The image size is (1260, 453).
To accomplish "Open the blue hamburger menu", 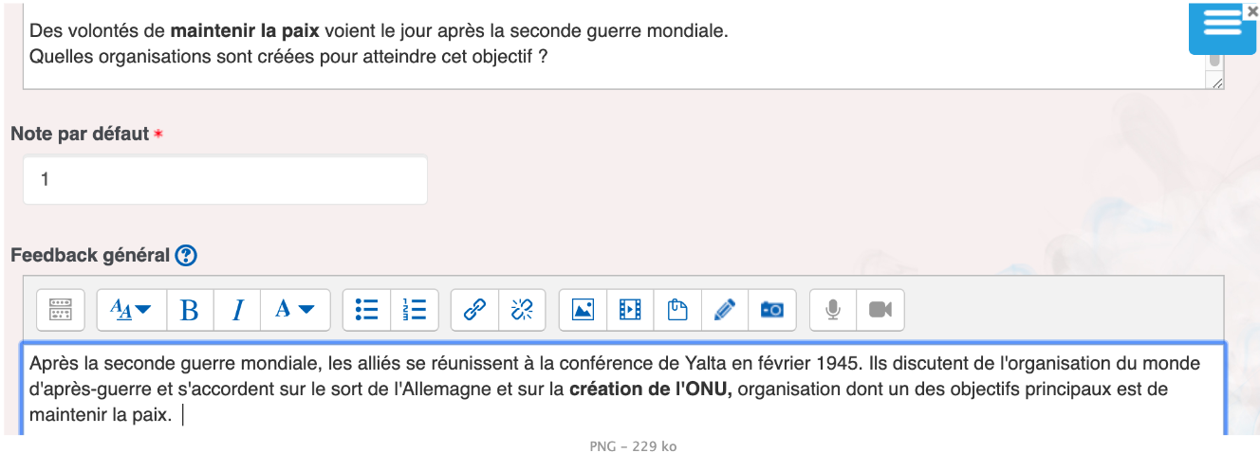I will (1222, 25).
